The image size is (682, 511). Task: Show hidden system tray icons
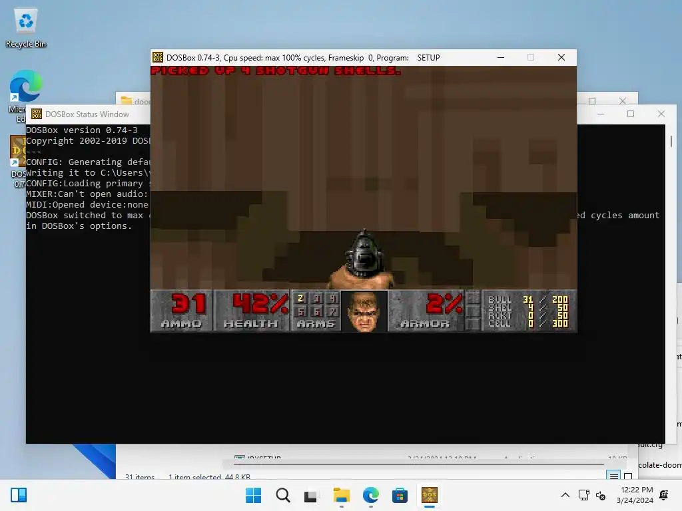tap(565, 495)
